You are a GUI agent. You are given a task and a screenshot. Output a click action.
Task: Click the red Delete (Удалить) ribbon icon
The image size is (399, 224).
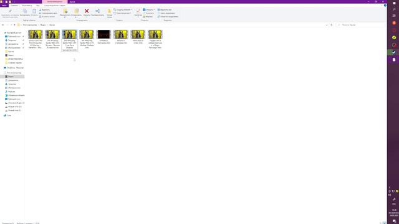[87, 11]
